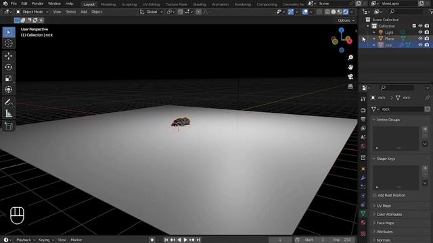Open the Modifiers wrench properties tab
This screenshot has width=433, height=243.
[x=363, y=178]
